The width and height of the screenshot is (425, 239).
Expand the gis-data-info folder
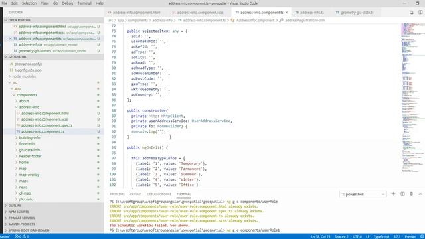click(x=29, y=150)
